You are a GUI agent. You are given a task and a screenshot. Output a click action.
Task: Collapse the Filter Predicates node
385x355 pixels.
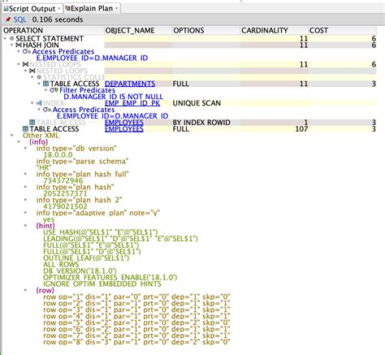point(46,90)
